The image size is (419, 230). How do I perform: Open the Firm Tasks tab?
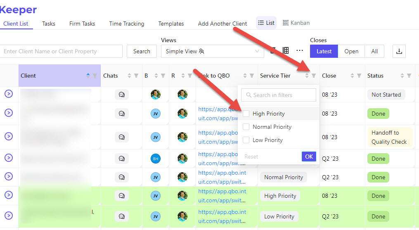[x=82, y=24]
